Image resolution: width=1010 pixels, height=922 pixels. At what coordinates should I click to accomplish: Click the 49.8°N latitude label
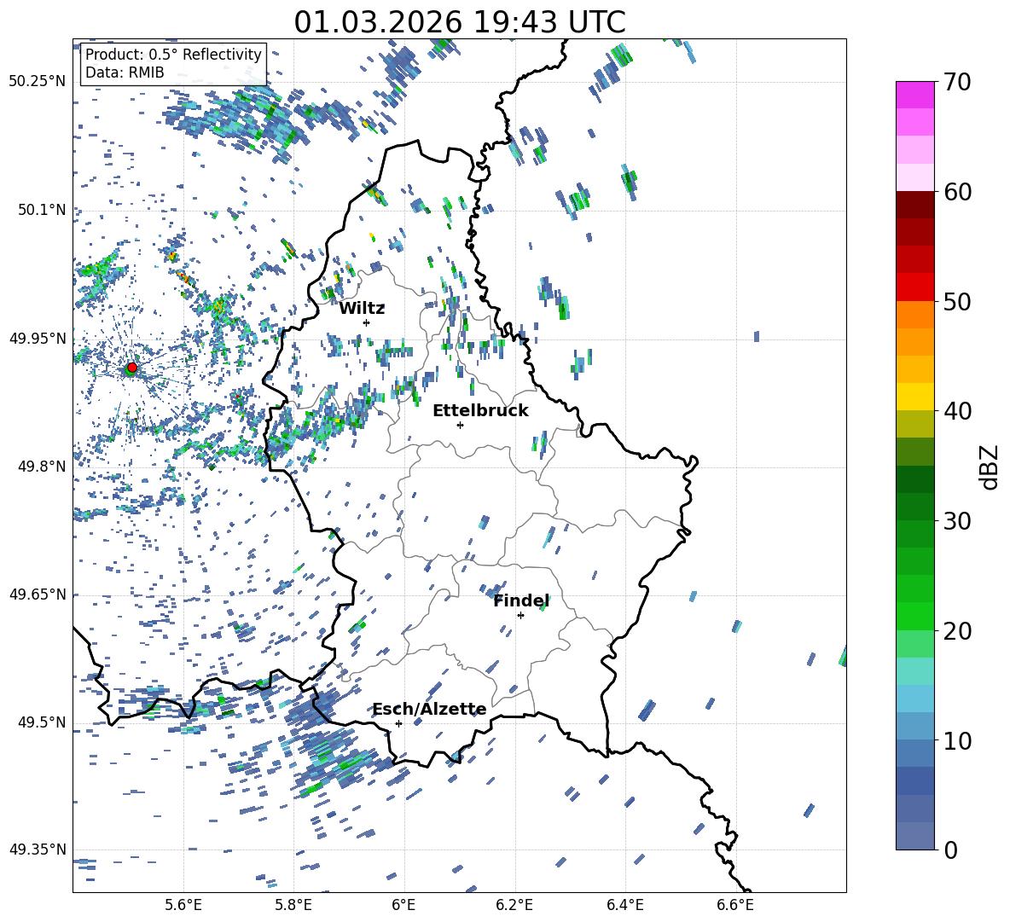(x=42, y=467)
